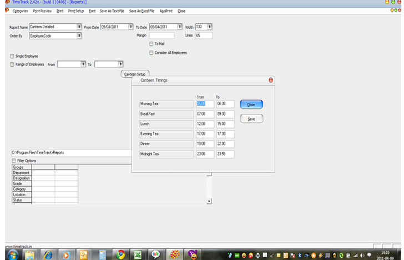Viewport: 404px width, 260px height.
Task: Click the Canteen Setup button
Action: click(134, 74)
